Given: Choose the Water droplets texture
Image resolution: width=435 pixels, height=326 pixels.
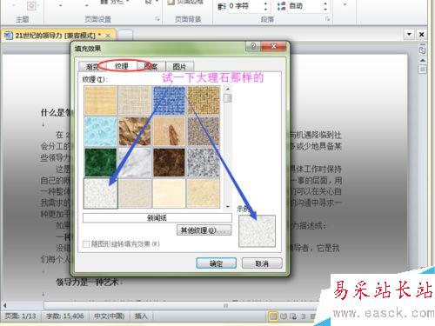Looking at the screenshot, I should click(x=101, y=131).
